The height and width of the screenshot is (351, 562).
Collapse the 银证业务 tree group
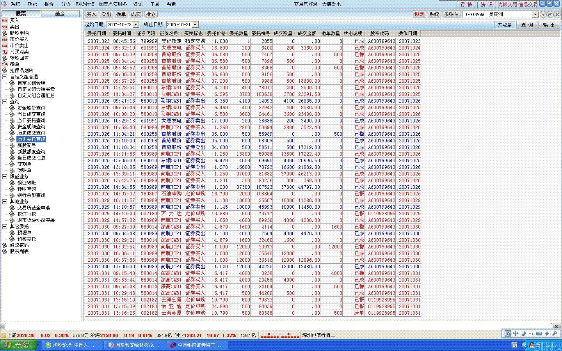(5, 176)
